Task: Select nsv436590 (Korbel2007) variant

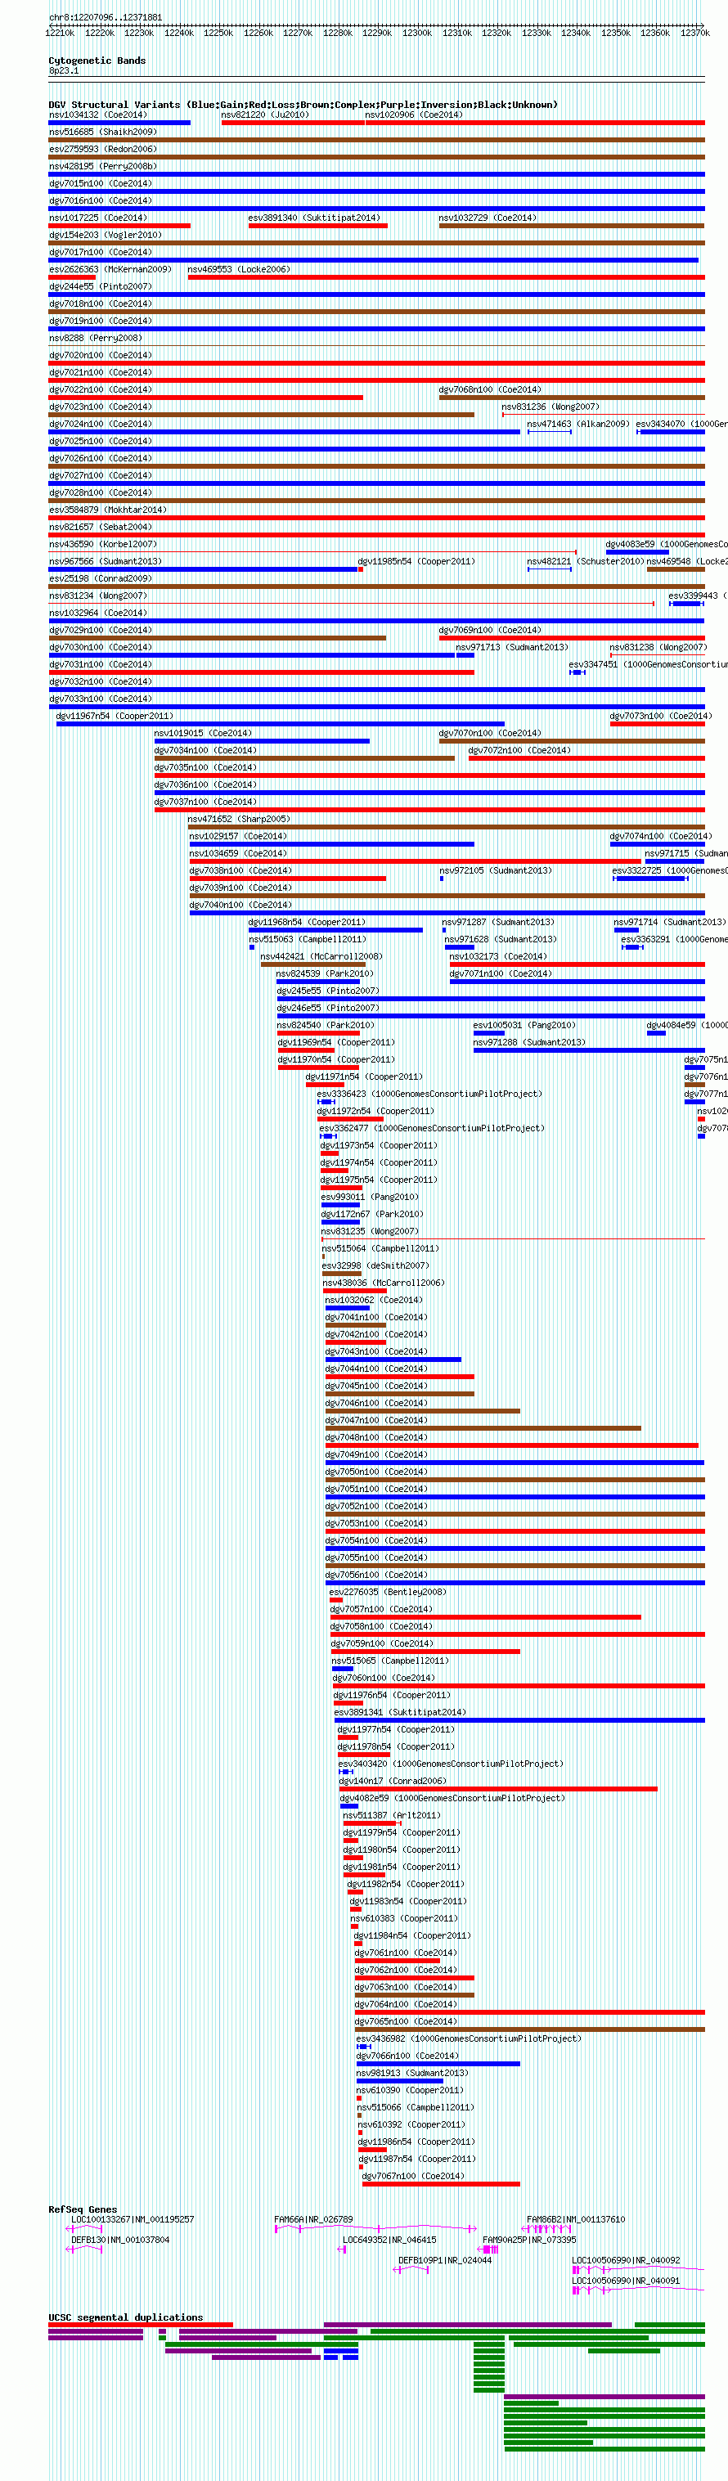Action: coord(103,544)
